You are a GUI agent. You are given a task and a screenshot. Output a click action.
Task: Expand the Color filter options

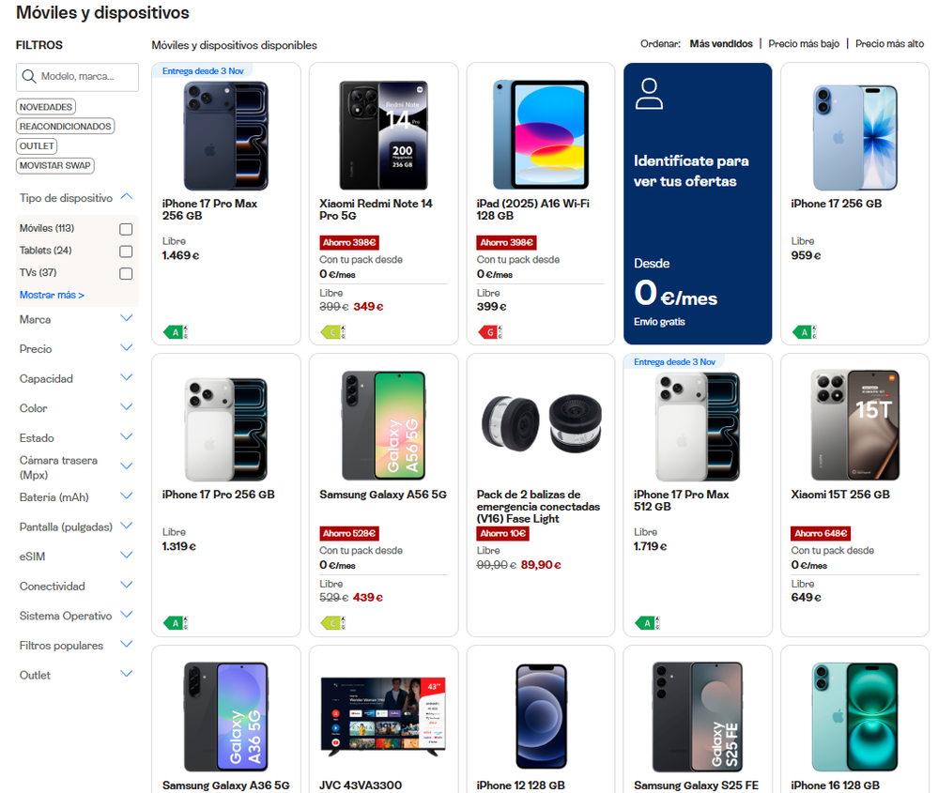coord(127,407)
